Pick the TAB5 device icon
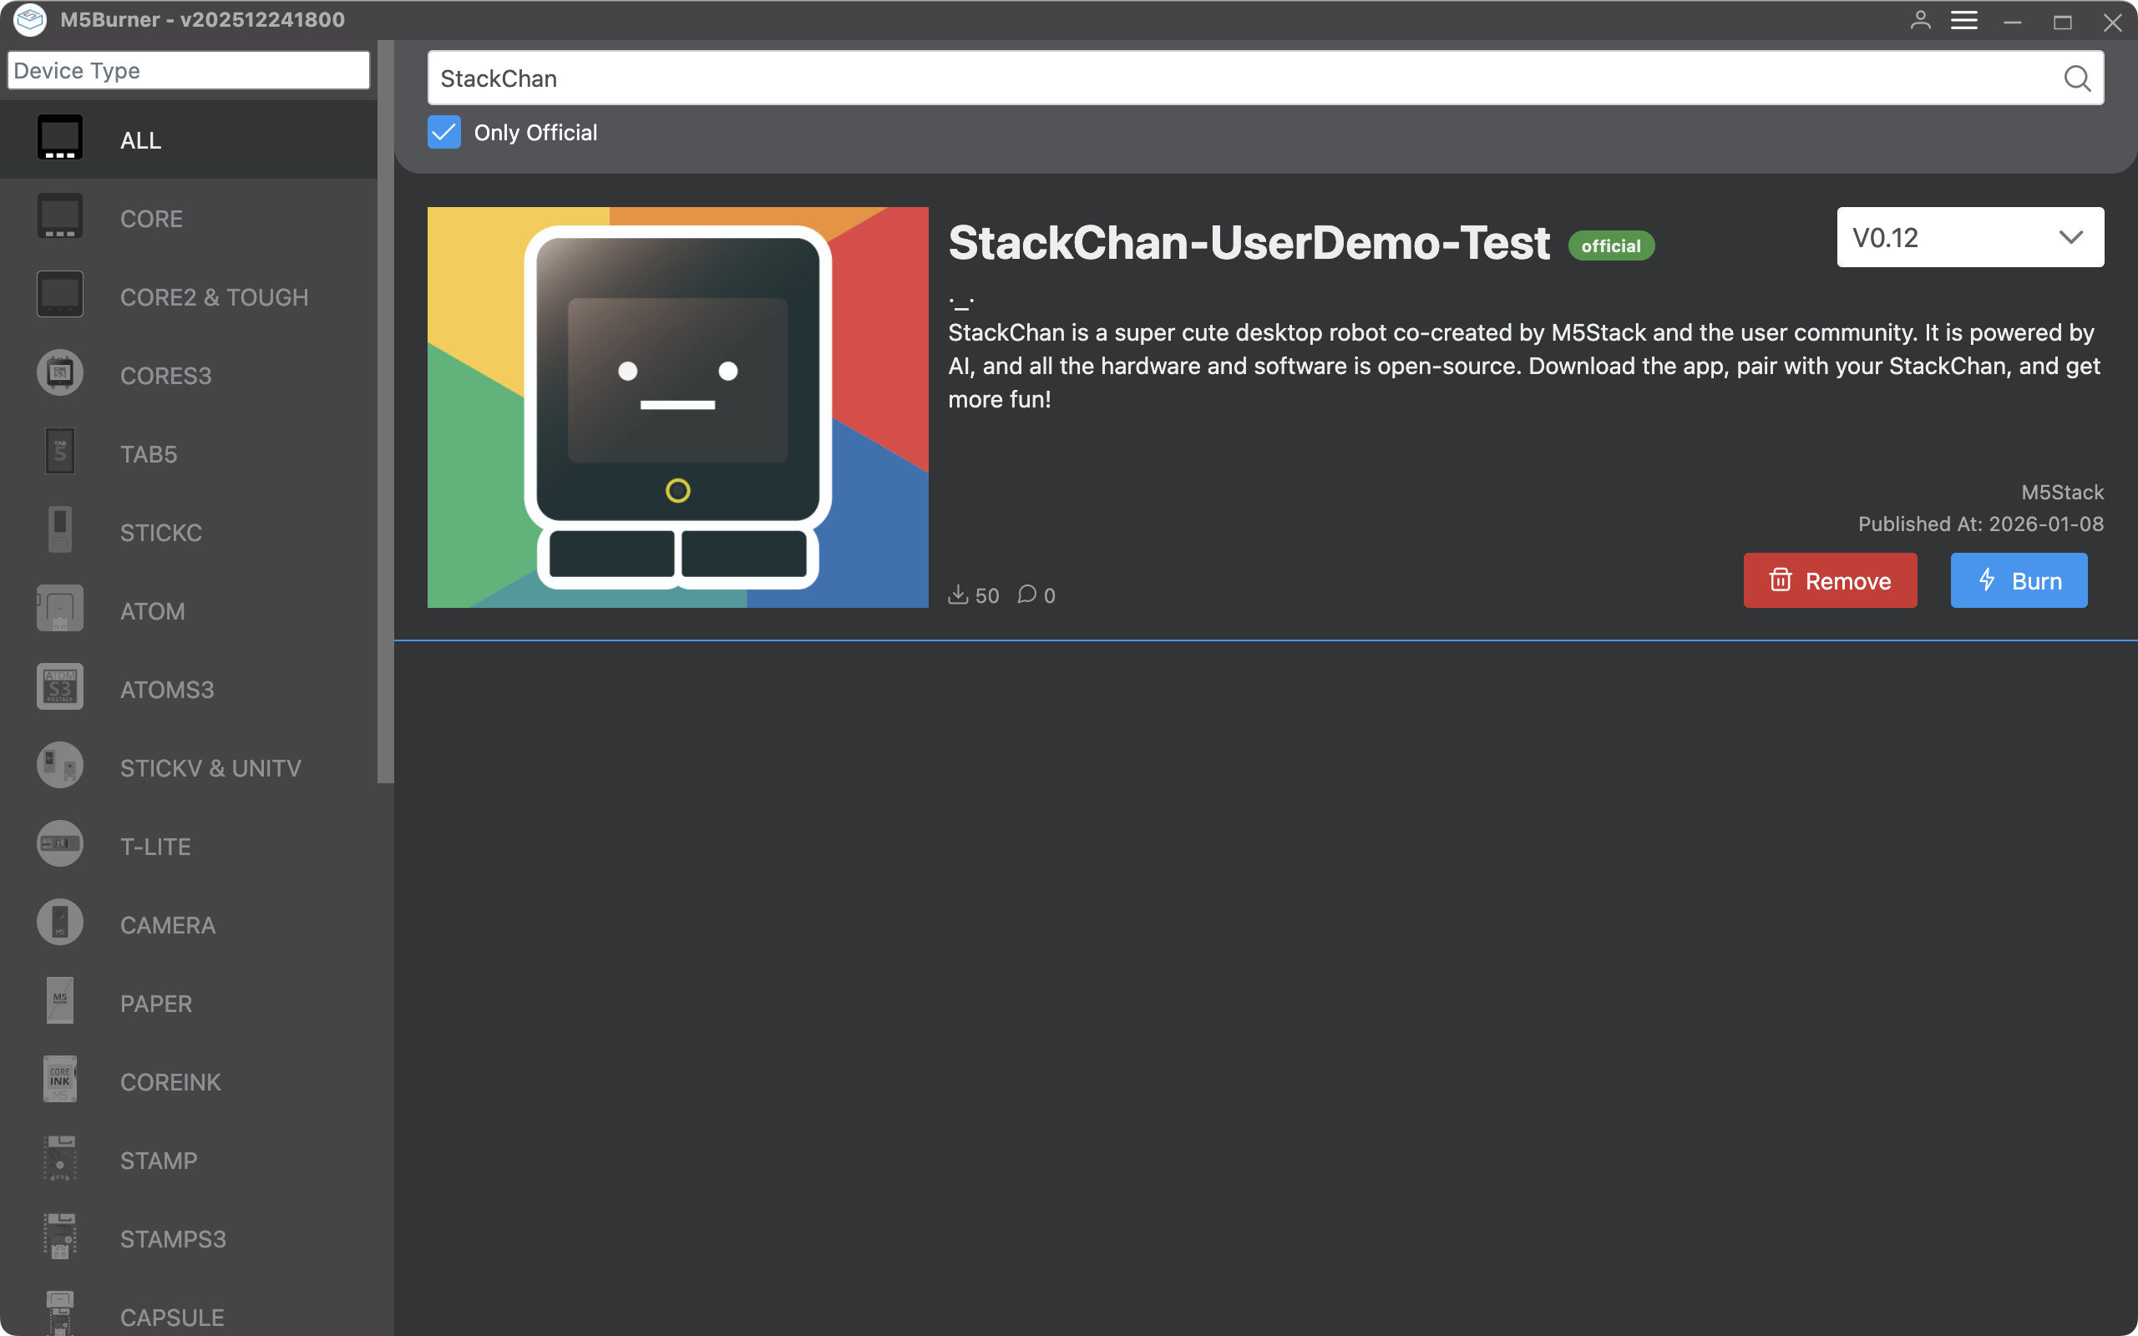The width and height of the screenshot is (2138, 1336). pos(60,453)
